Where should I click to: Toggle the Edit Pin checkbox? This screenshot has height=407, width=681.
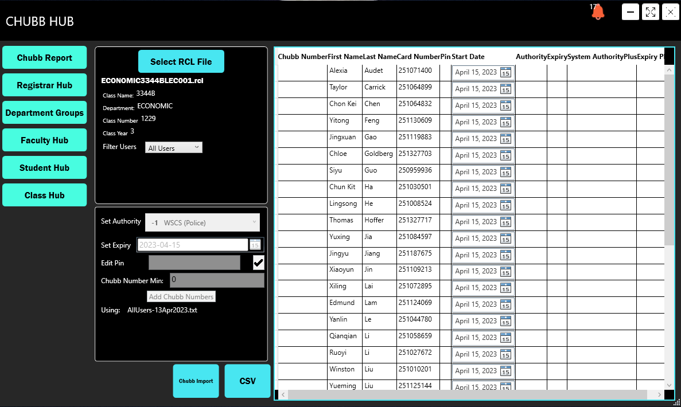[259, 263]
